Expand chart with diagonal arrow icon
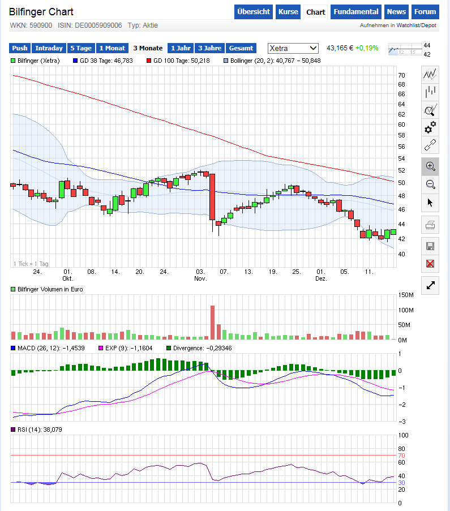This screenshot has height=511, width=450. click(430, 285)
